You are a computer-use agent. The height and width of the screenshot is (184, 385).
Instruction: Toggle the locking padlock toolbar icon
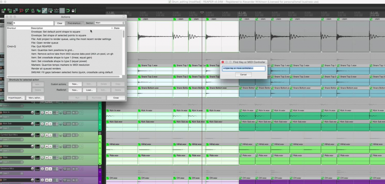click(x=74, y=10)
